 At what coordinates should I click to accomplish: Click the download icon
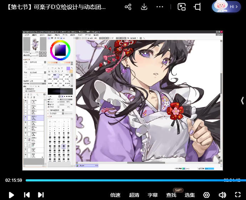144,7
